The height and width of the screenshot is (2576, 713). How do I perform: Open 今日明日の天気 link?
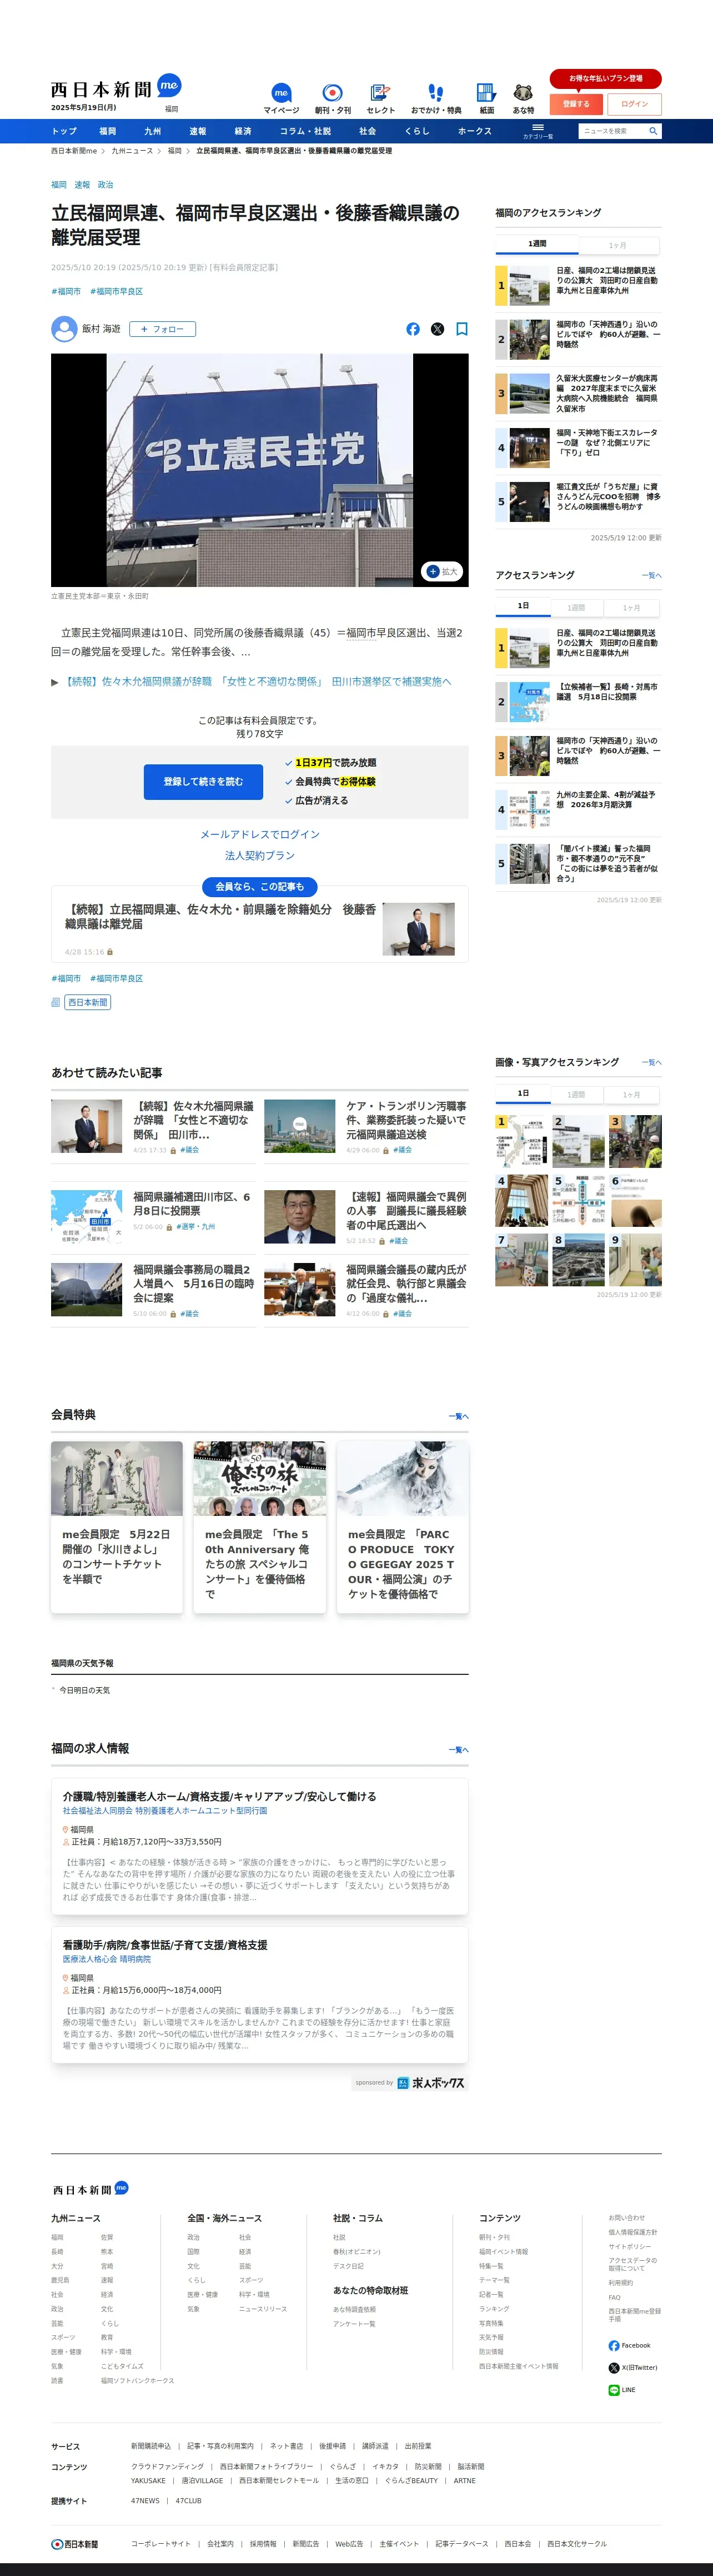(84, 1690)
